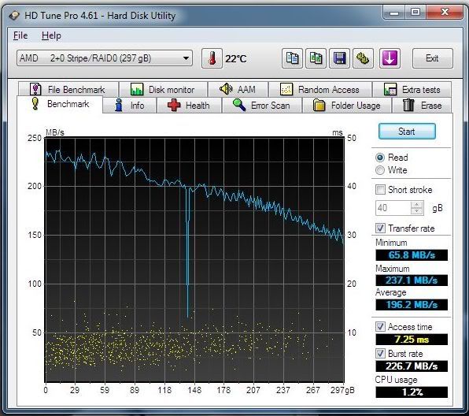Viewport: 469px width, 416px height.
Task: Start the benchmark test
Action: (407, 131)
